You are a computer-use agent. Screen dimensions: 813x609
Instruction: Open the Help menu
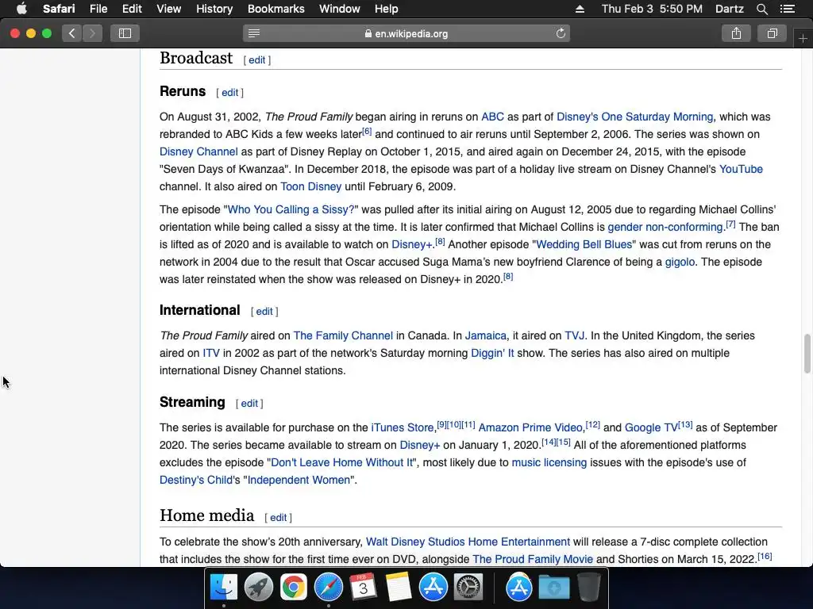tap(387, 9)
